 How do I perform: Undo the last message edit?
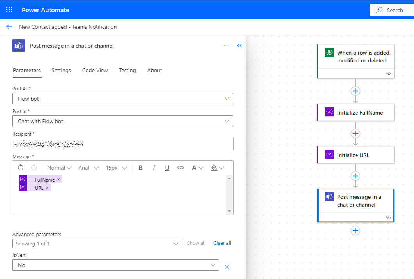(21, 168)
